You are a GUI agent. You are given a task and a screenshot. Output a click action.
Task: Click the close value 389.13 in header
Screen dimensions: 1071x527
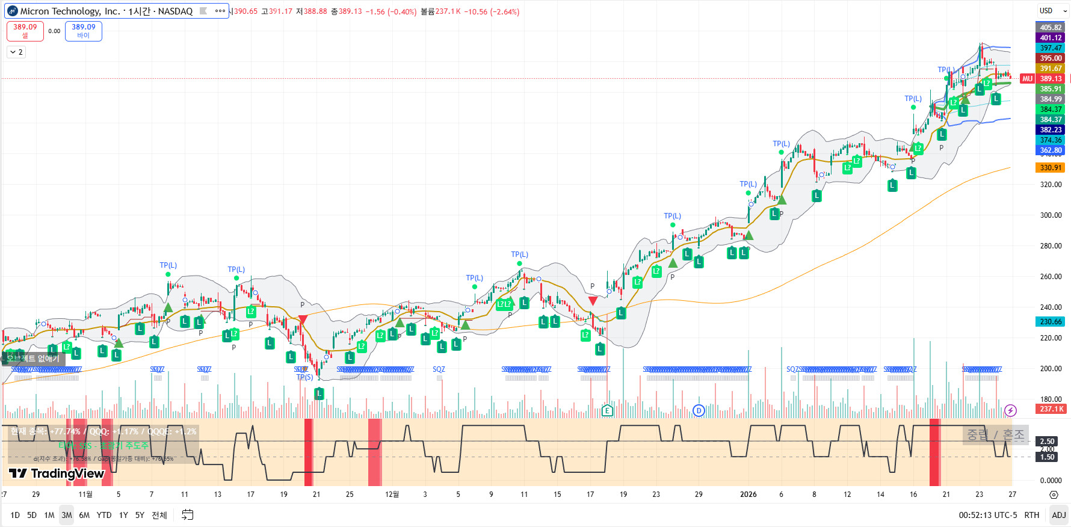pos(350,11)
